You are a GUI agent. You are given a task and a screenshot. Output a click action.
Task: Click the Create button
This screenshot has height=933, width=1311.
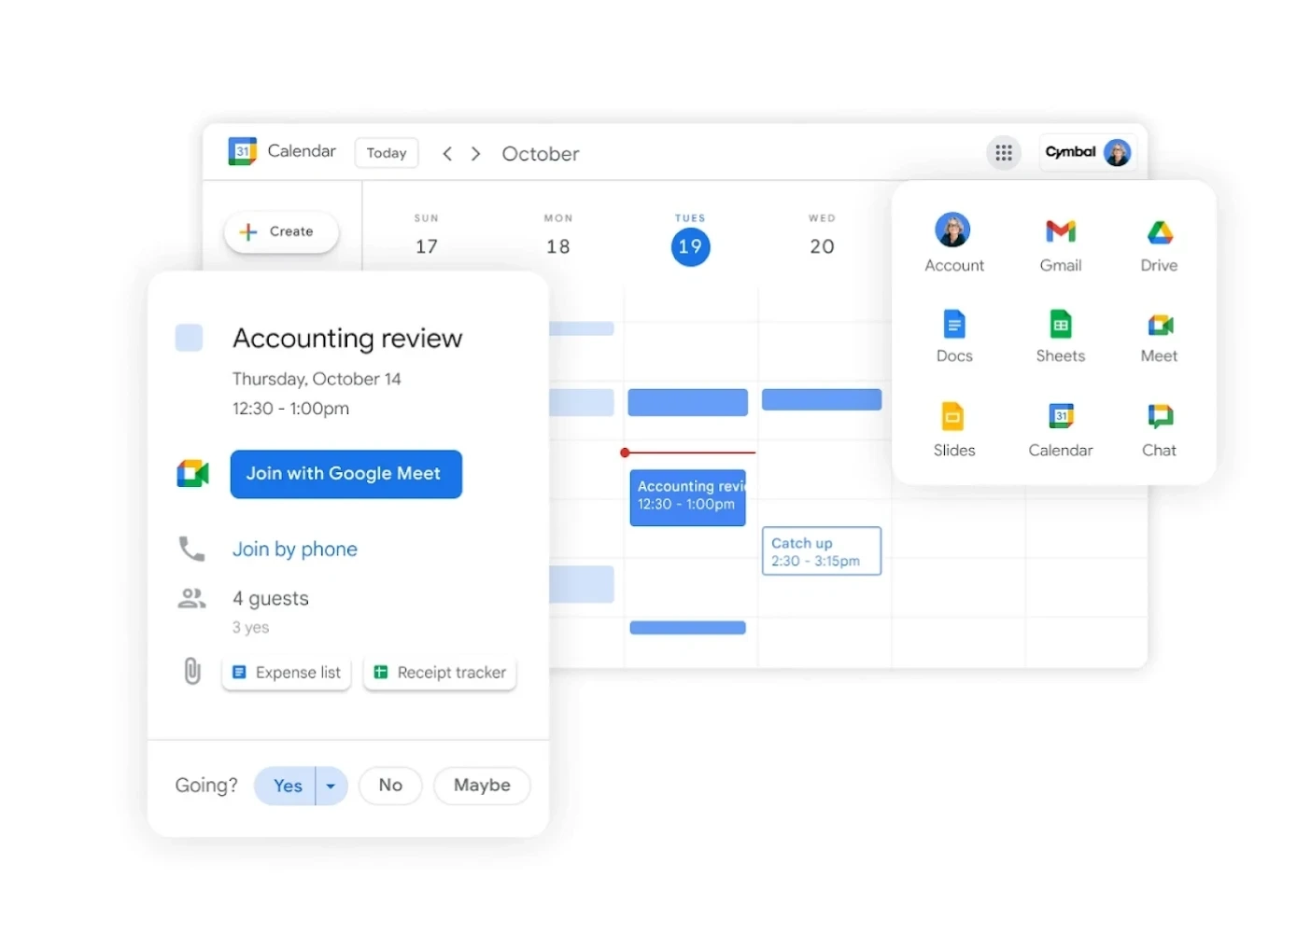click(281, 231)
